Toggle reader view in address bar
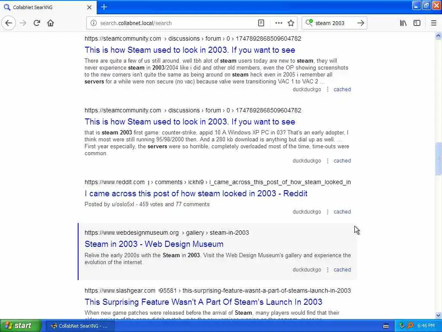Viewport: 442px width, 332px height. point(261,23)
